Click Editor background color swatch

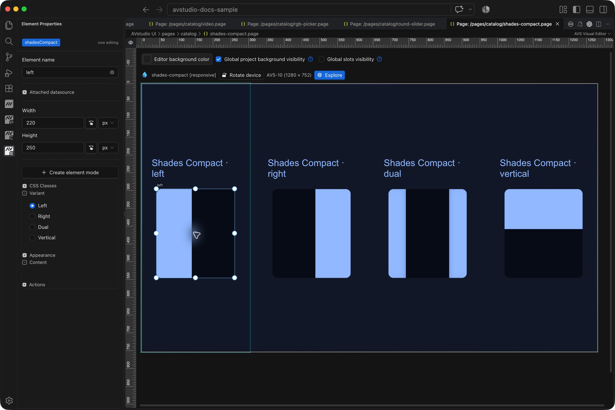pos(147,59)
